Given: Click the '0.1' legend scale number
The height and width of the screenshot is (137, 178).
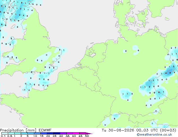Looking at the screenshot, I should coord(3,136).
